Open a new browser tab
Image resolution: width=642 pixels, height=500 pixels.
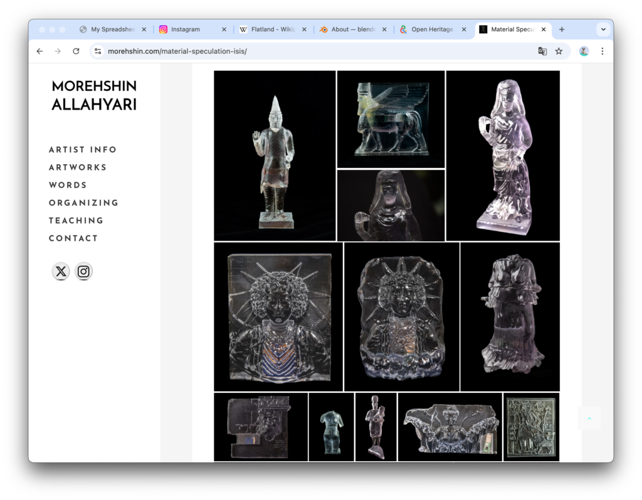tap(562, 29)
